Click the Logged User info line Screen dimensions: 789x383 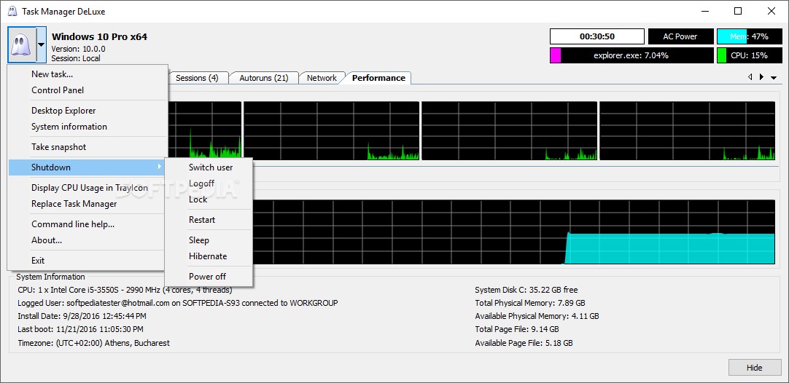pos(178,303)
